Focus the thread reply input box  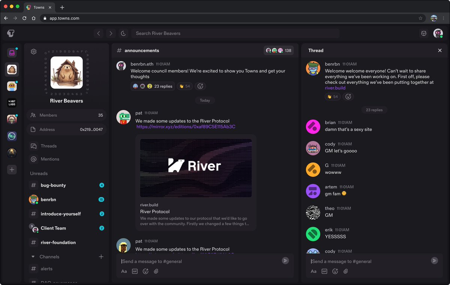[369, 261]
